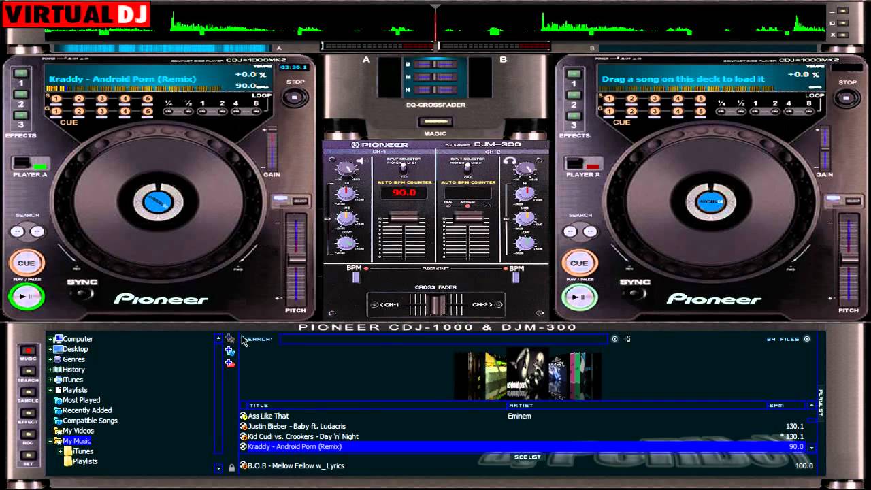This screenshot has width=871, height=490.
Task: Toggle effect slot 3 on deck A
Action: [21, 116]
